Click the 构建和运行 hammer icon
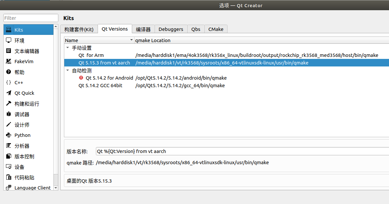Viewport: 389px width, 204px height. [x=9, y=104]
